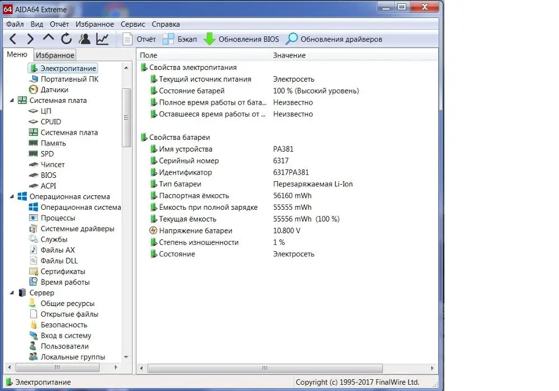This screenshot has height=391, width=559.
Task: Select the SPD tree item
Action: click(41, 154)
